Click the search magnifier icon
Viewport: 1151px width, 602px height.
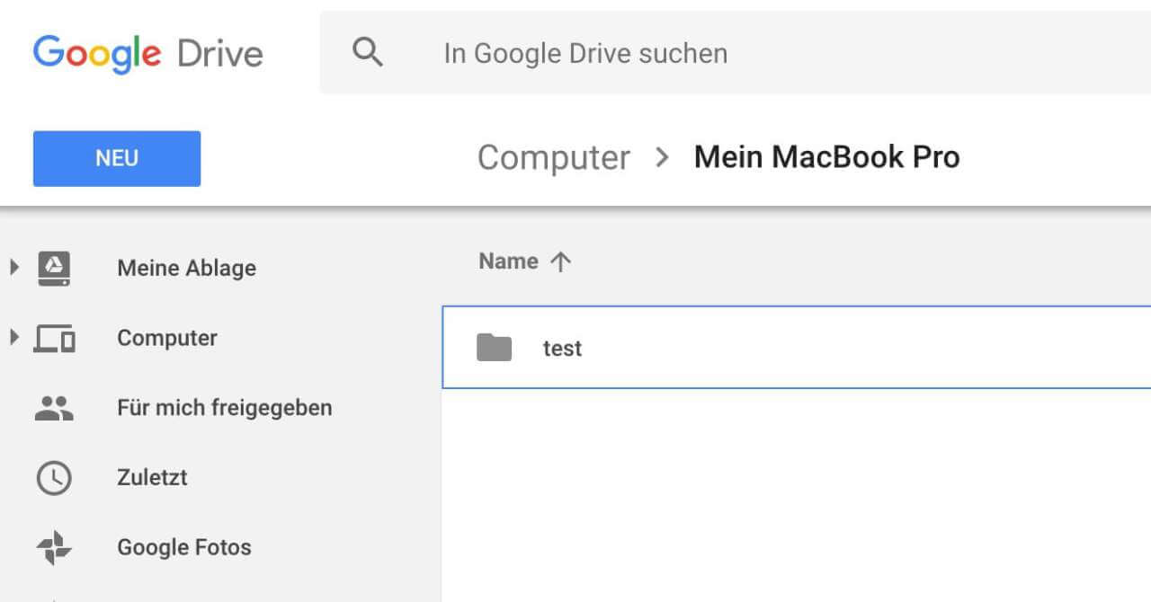pyautogui.click(x=368, y=52)
